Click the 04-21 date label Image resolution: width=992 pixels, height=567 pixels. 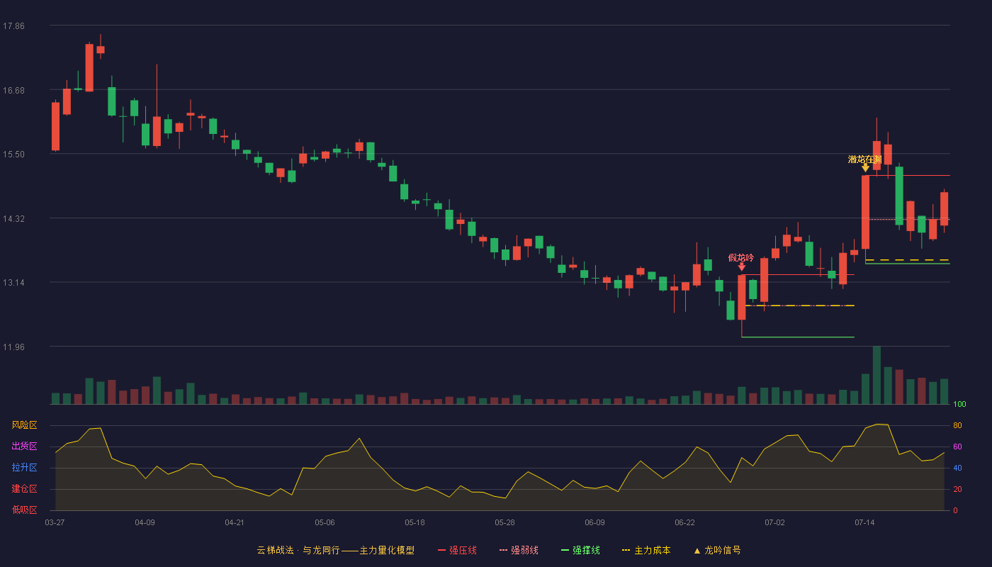[x=235, y=522]
